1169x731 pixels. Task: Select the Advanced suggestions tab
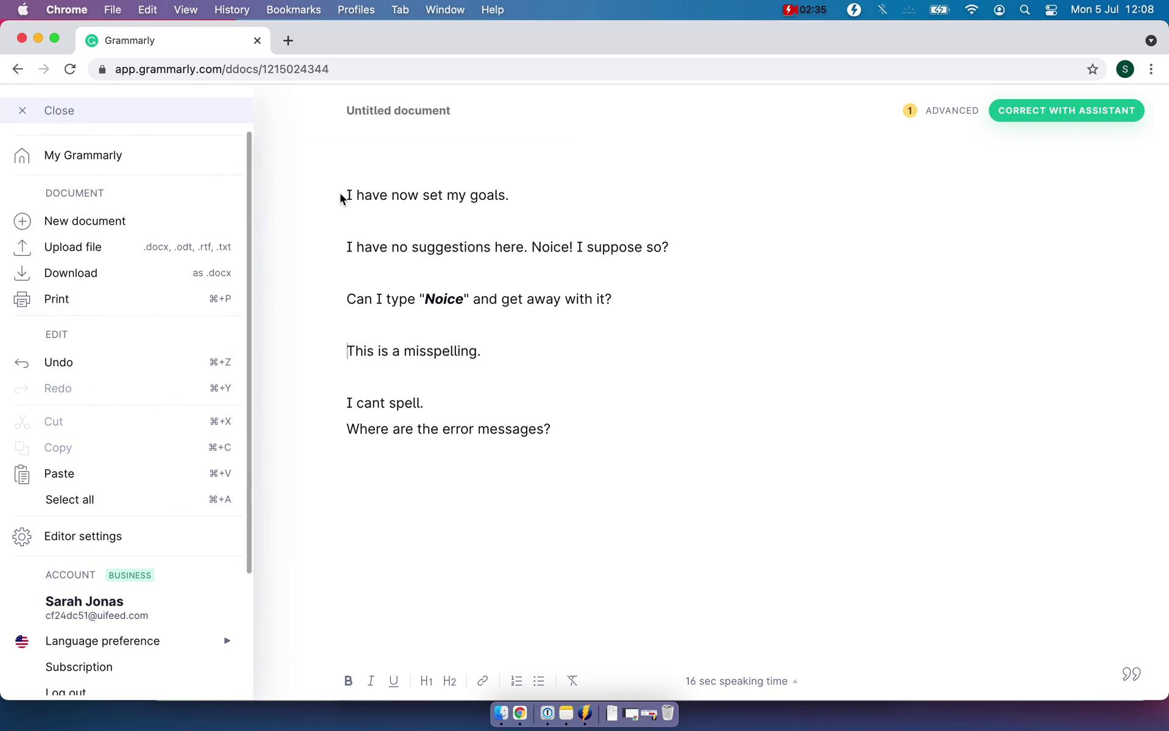(x=940, y=110)
